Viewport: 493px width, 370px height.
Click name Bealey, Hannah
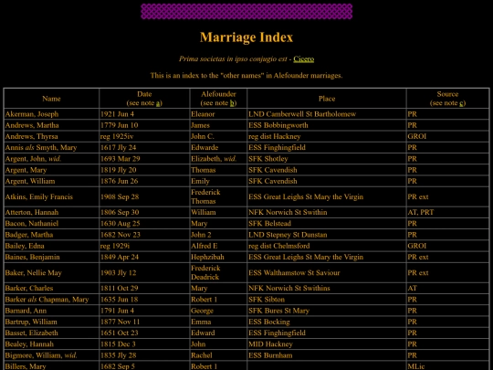point(29,344)
